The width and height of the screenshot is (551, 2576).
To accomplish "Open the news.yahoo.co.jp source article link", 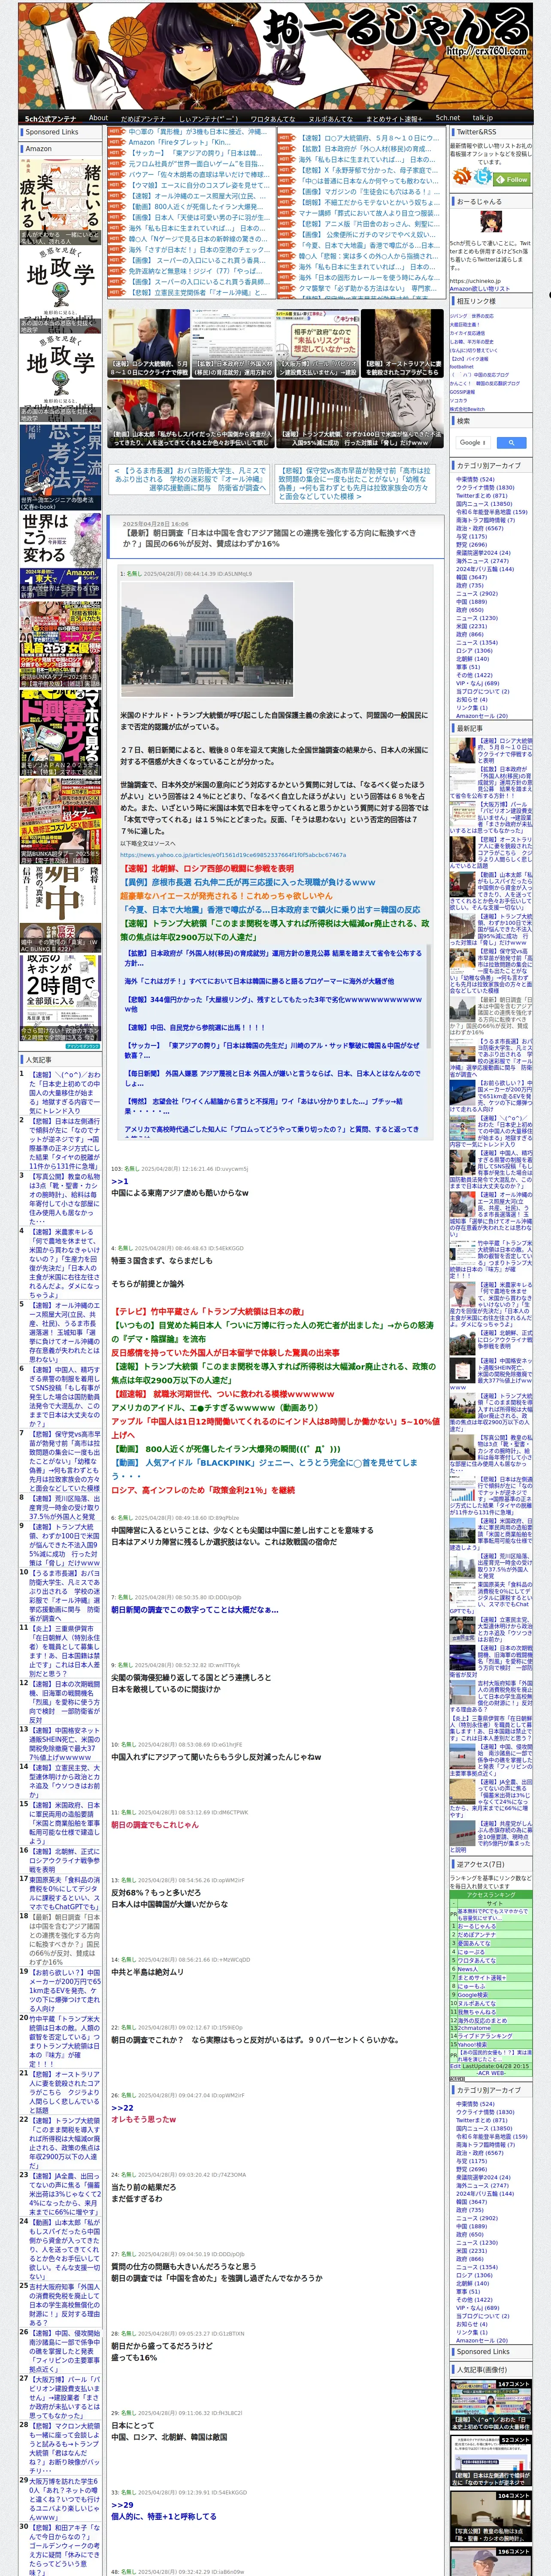I will (x=232, y=855).
